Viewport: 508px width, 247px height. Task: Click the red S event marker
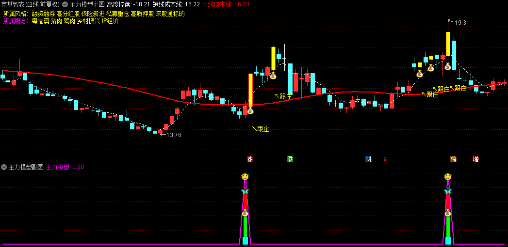pyautogui.click(x=385, y=159)
